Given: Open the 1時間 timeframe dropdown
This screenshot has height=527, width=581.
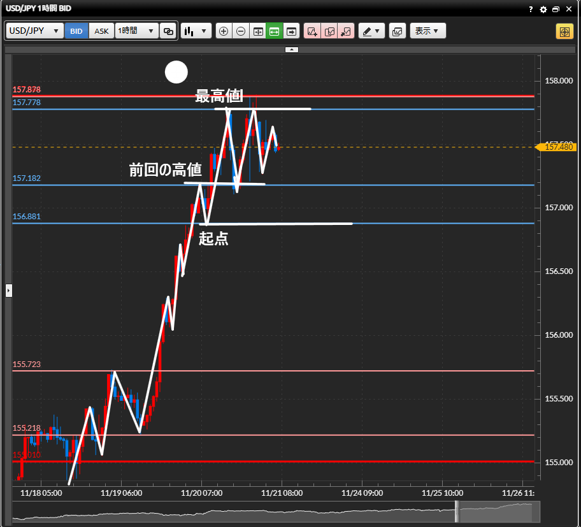Looking at the screenshot, I should pos(136,31).
